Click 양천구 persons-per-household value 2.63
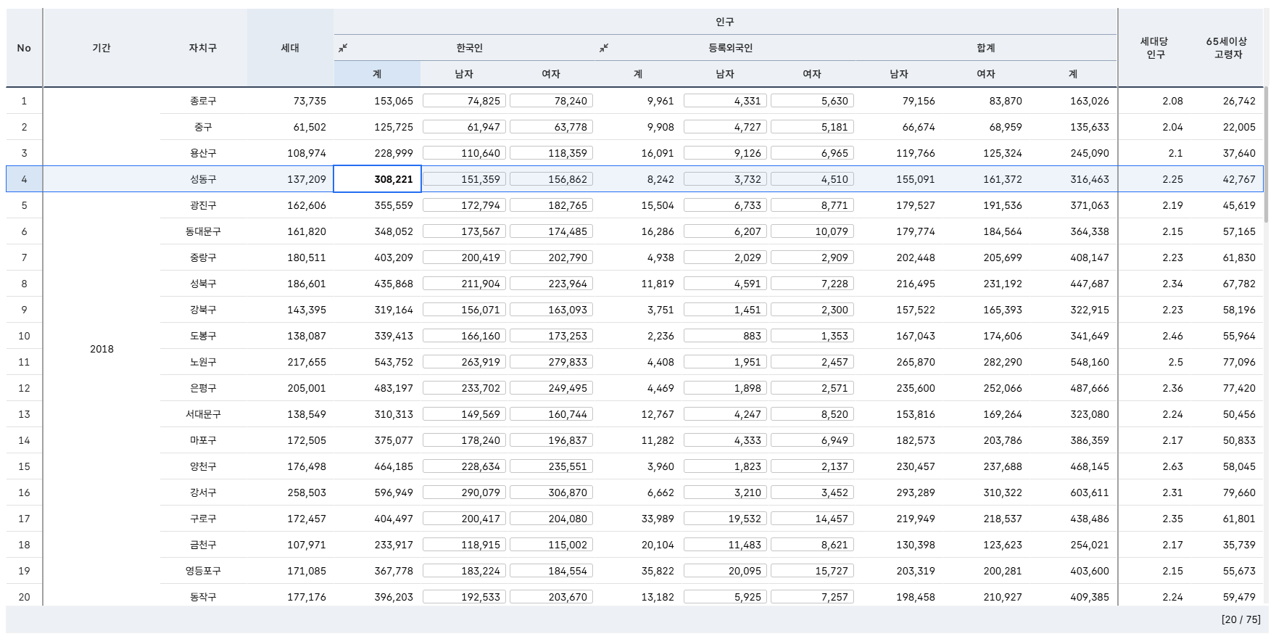1276x639 pixels. pyautogui.click(x=1154, y=466)
